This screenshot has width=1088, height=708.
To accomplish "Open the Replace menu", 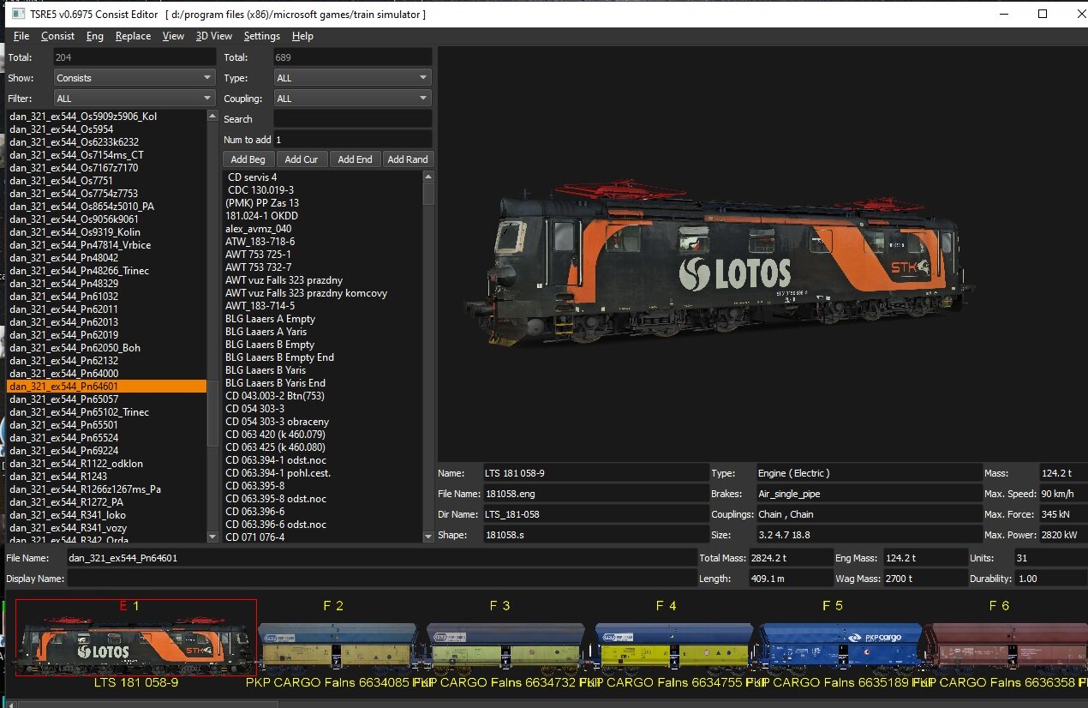I will 133,36.
